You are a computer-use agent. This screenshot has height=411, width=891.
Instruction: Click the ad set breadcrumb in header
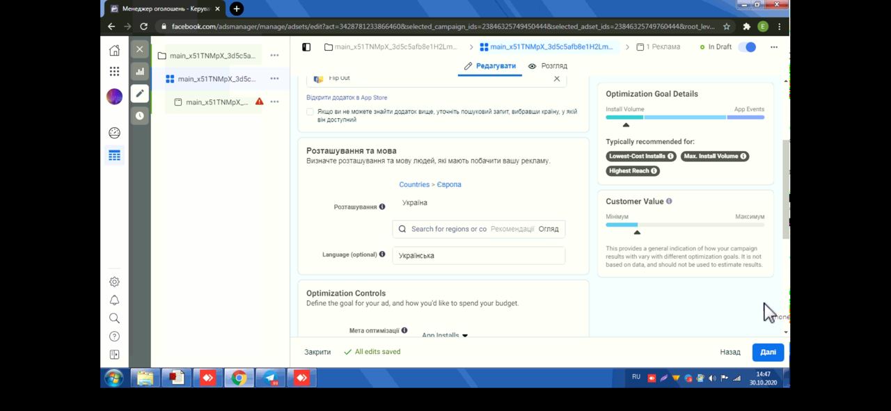coord(547,47)
